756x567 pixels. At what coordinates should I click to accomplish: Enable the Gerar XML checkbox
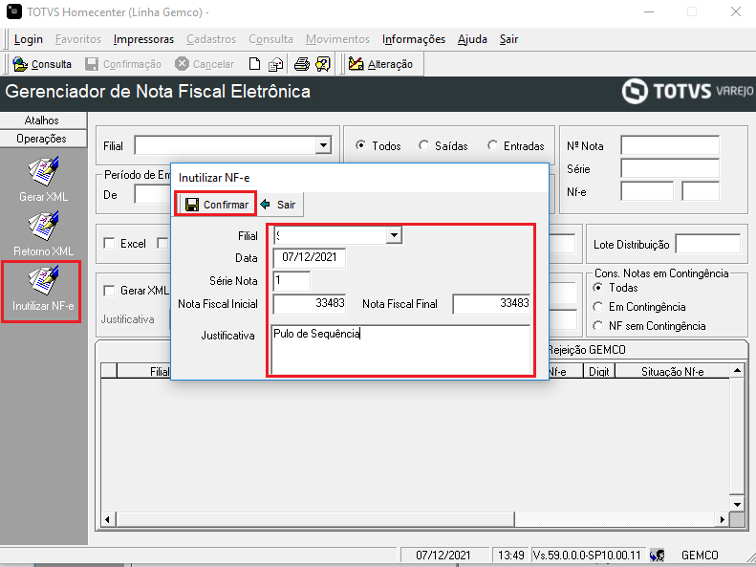pyautogui.click(x=109, y=291)
